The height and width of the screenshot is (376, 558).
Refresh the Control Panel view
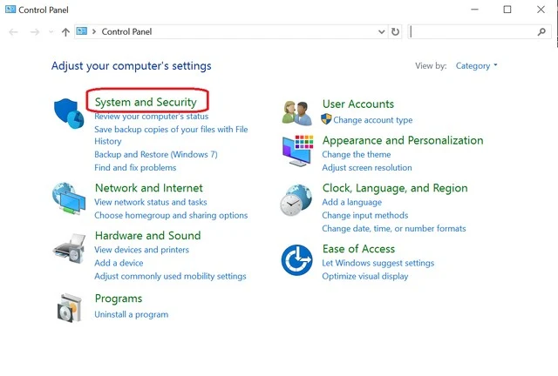pyautogui.click(x=395, y=32)
